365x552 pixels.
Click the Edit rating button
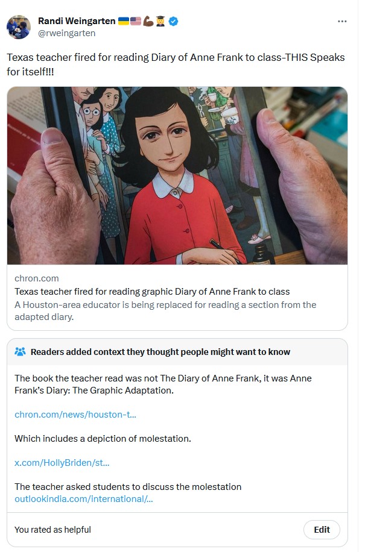point(322,530)
